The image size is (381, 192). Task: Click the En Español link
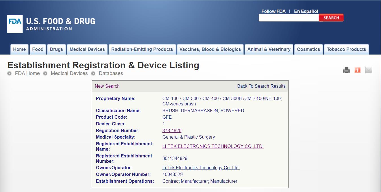tap(306, 11)
